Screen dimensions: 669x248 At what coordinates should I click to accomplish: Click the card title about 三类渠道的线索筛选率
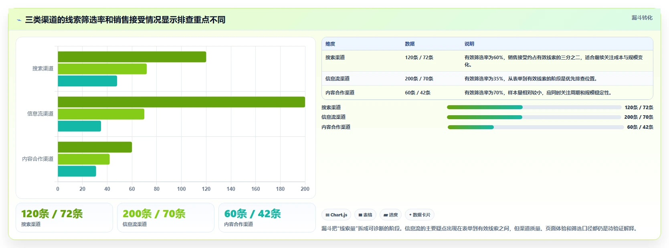coord(125,20)
